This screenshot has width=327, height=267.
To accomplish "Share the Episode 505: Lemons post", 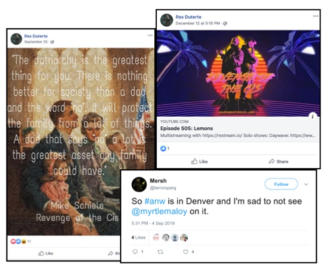I will pos(278,161).
